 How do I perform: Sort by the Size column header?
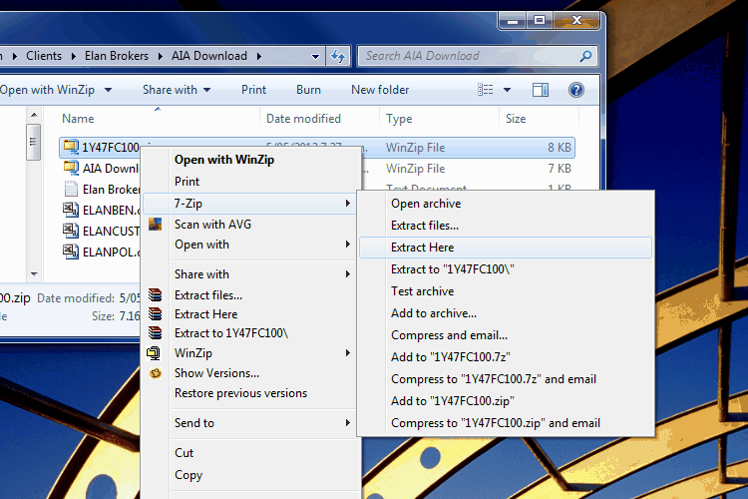tap(516, 119)
